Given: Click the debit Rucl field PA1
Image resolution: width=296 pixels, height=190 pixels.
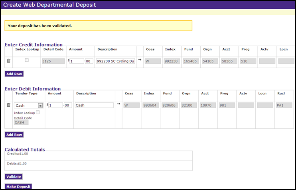Looking at the screenshot, I should point(284,106).
